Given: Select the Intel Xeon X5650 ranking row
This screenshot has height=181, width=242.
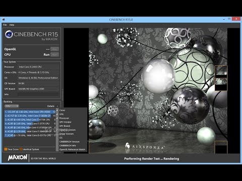Looking at the screenshot, I should [x=30, y=112].
